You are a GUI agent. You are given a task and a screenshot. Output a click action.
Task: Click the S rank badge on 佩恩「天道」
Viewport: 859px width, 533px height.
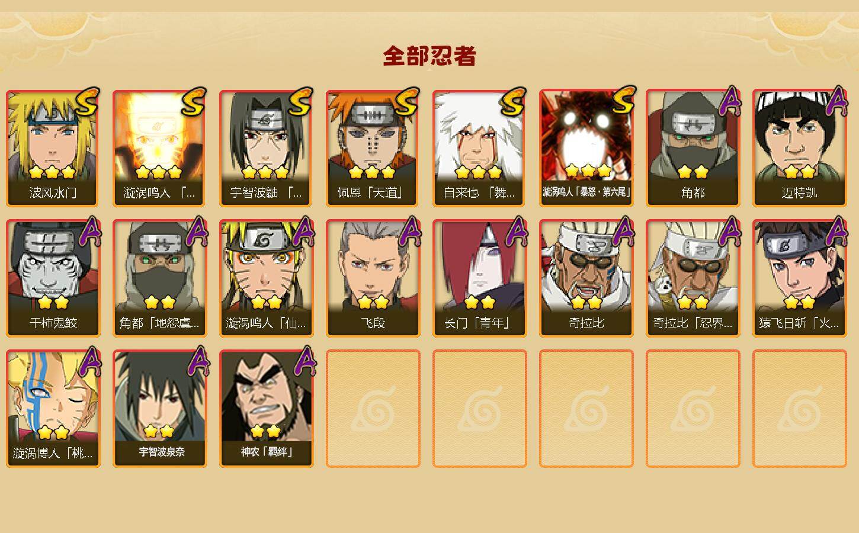(408, 102)
